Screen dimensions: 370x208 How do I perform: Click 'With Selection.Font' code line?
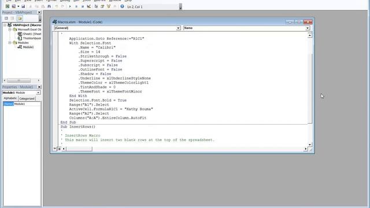90,43
